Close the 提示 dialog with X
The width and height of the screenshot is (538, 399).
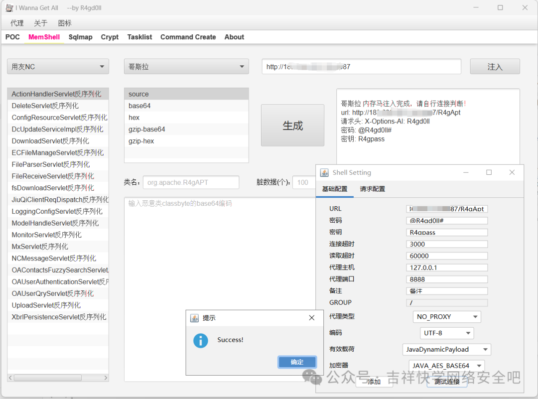tap(311, 318)
